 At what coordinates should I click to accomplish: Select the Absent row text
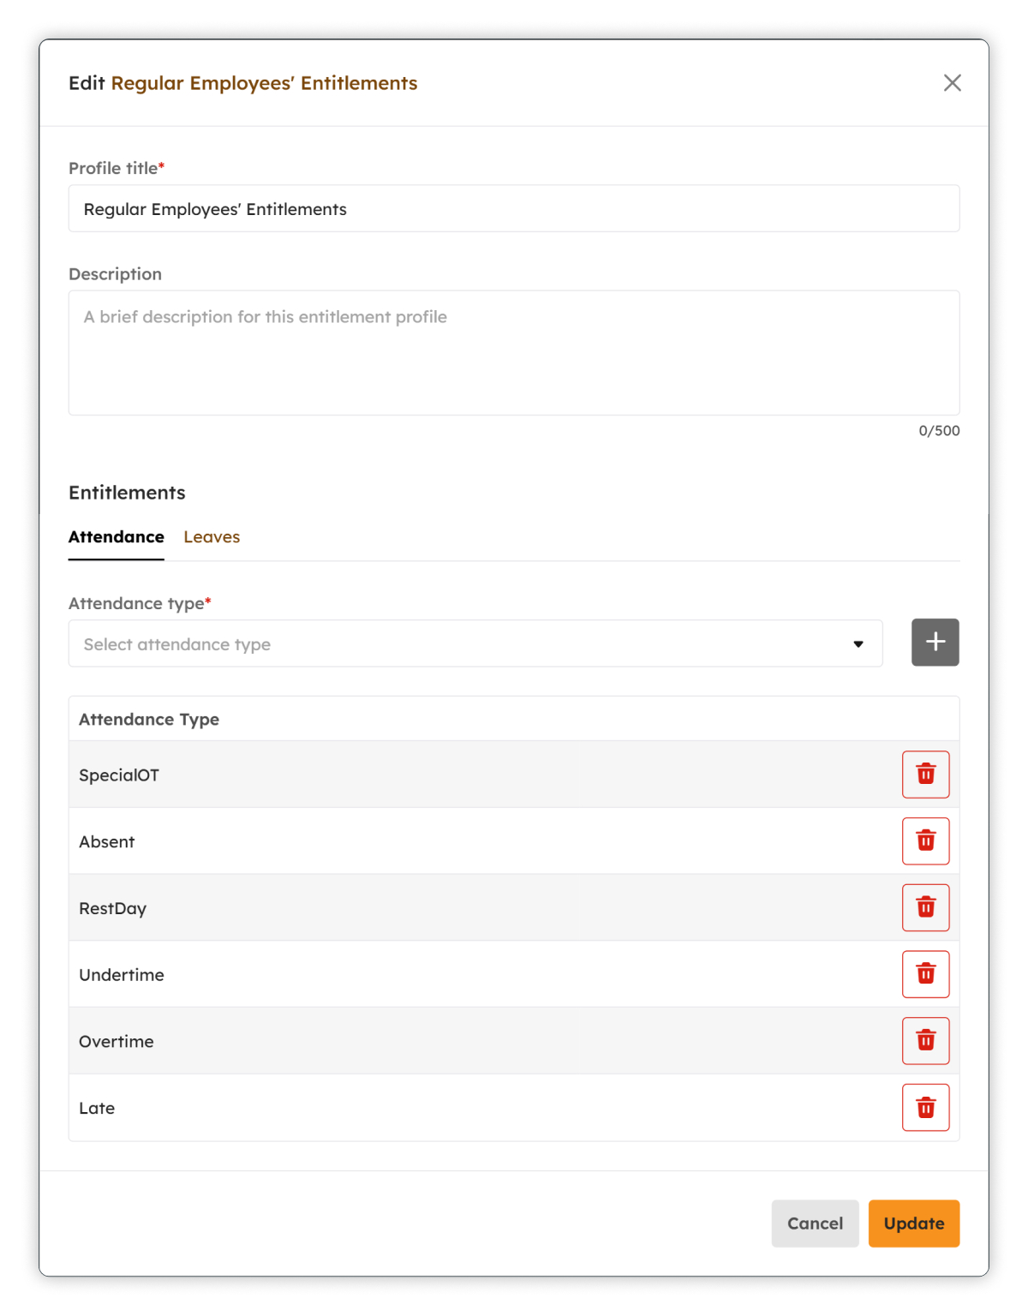107,842
